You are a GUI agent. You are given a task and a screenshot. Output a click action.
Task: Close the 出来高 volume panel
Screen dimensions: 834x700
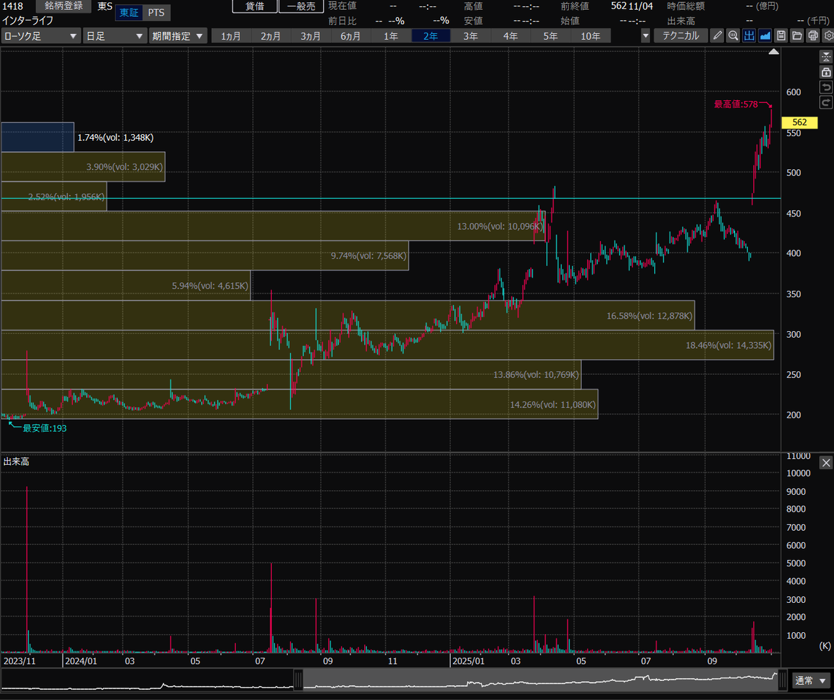click(x=826, y=463)
